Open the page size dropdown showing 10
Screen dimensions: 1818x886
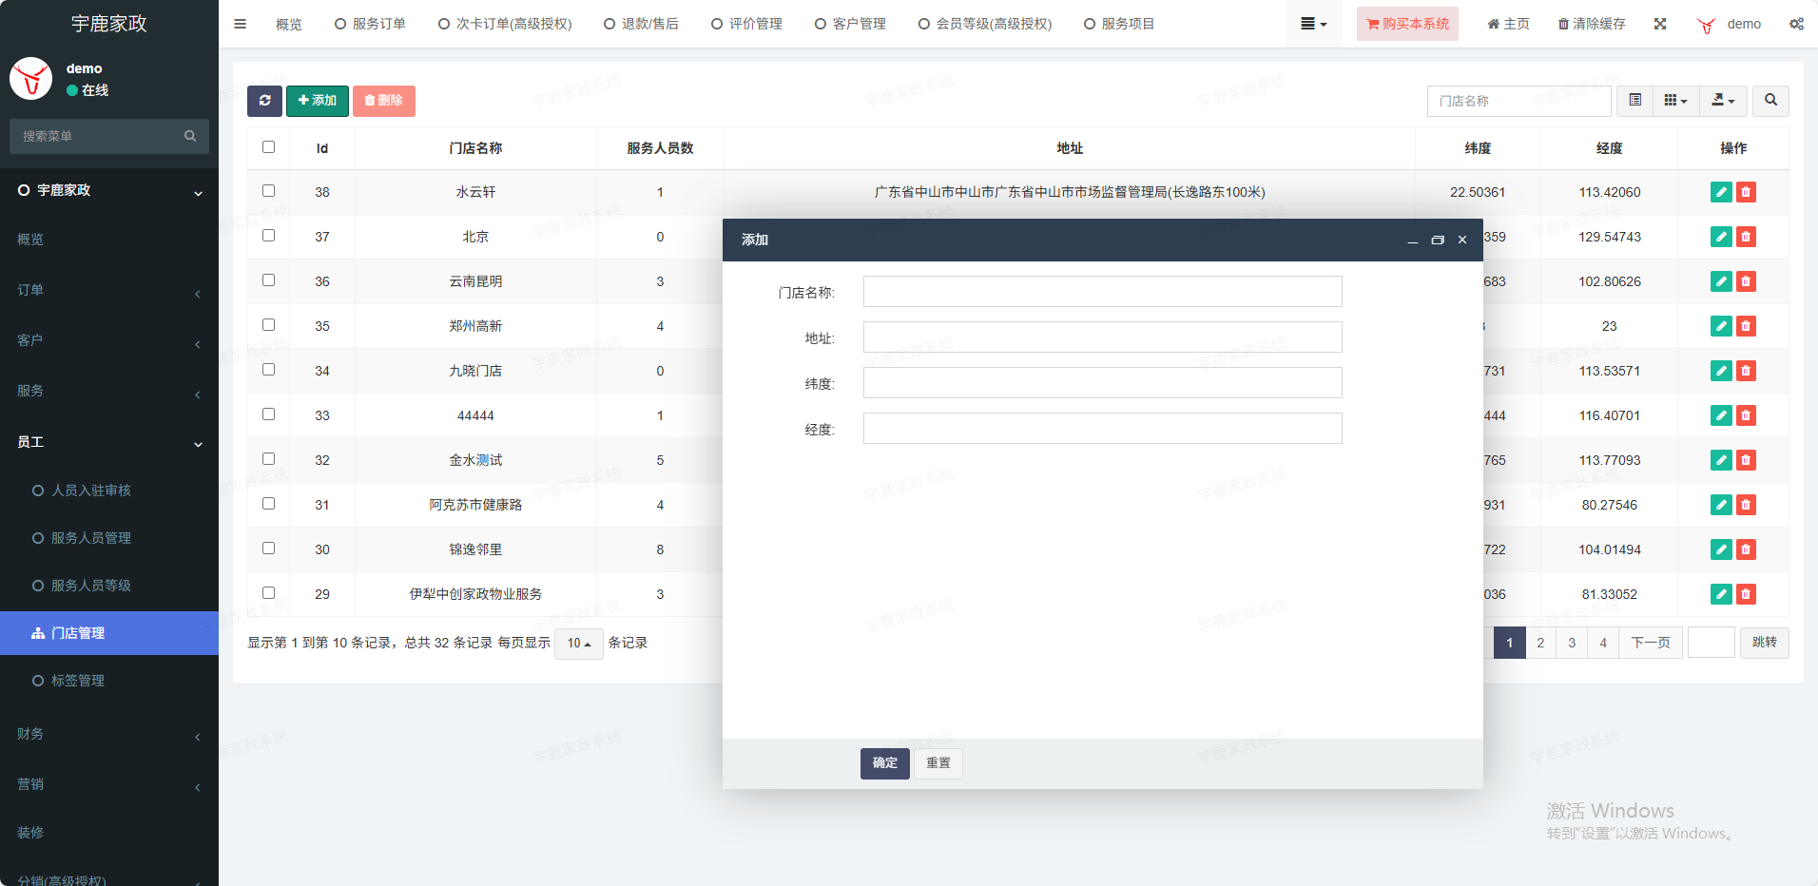click(578, 644)
